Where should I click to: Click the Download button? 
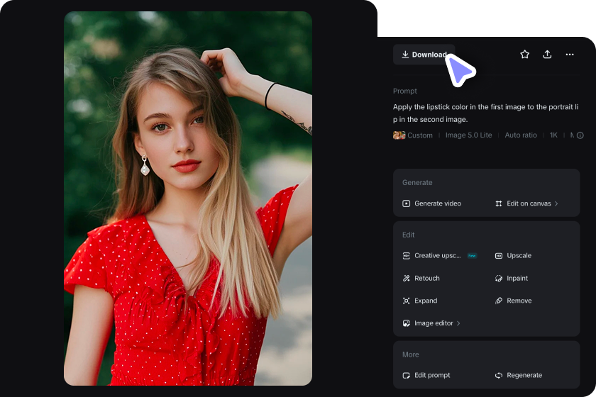424,55
